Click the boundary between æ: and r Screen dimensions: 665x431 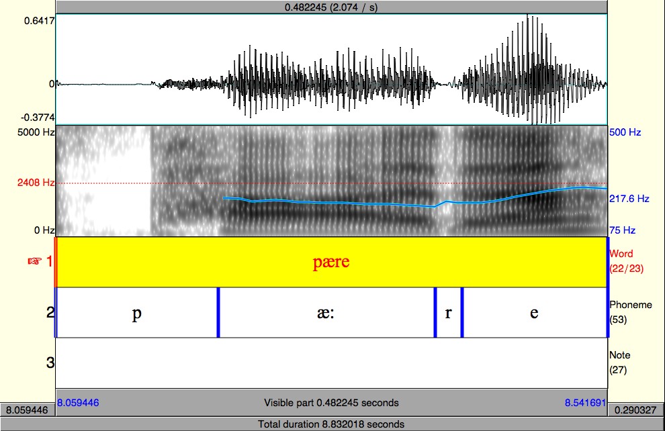(x=435, y=313)
